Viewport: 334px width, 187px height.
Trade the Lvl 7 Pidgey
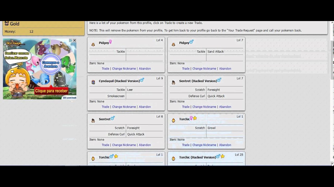186,69
